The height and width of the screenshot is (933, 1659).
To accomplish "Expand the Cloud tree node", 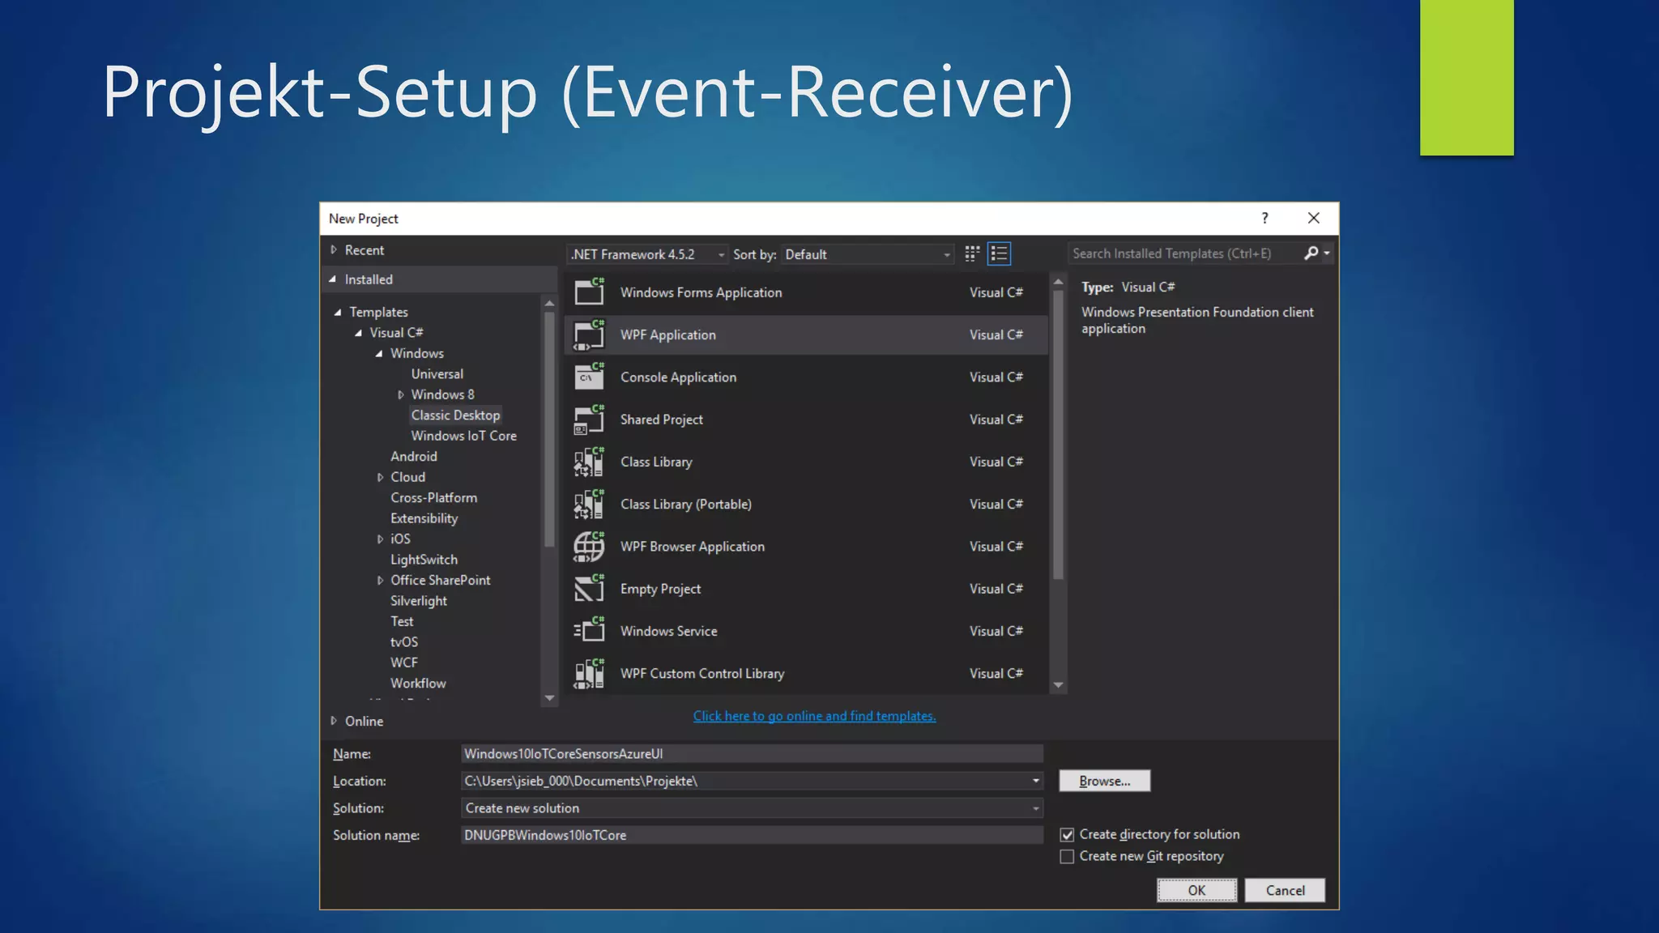I will [x=380, y=478].
